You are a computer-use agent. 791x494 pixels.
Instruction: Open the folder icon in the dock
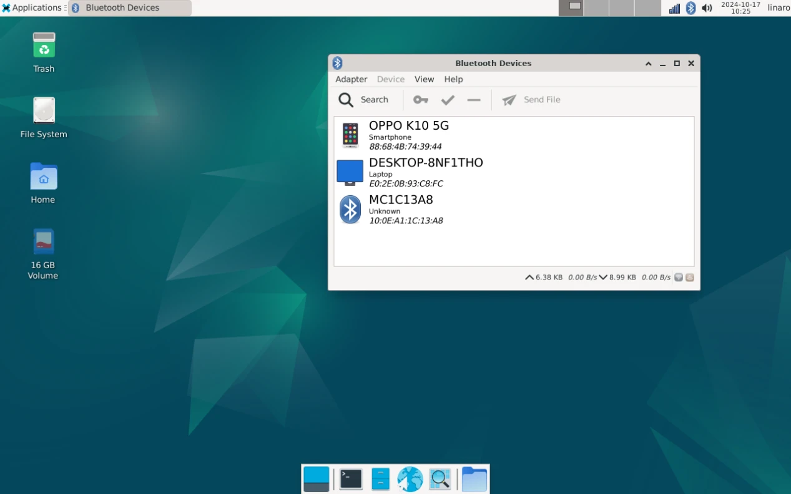point(474,479)
